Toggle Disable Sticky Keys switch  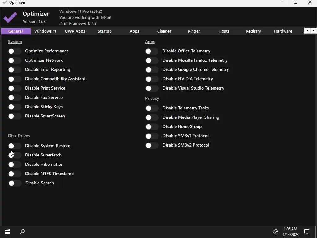15,107
